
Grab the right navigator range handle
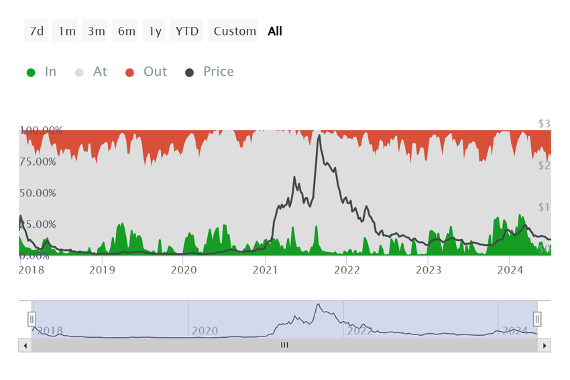click(x=537, y=319)
